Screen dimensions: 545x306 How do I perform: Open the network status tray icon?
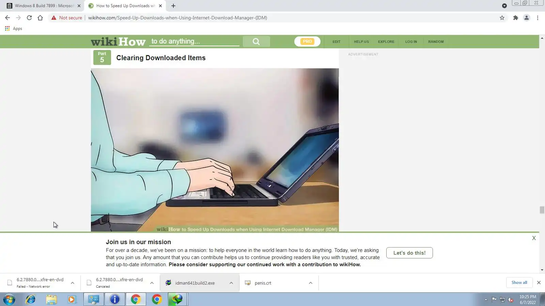502,300
